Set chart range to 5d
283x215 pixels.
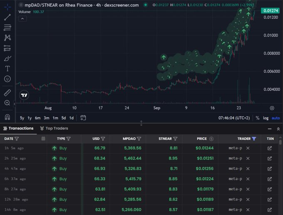coord(64,118)
